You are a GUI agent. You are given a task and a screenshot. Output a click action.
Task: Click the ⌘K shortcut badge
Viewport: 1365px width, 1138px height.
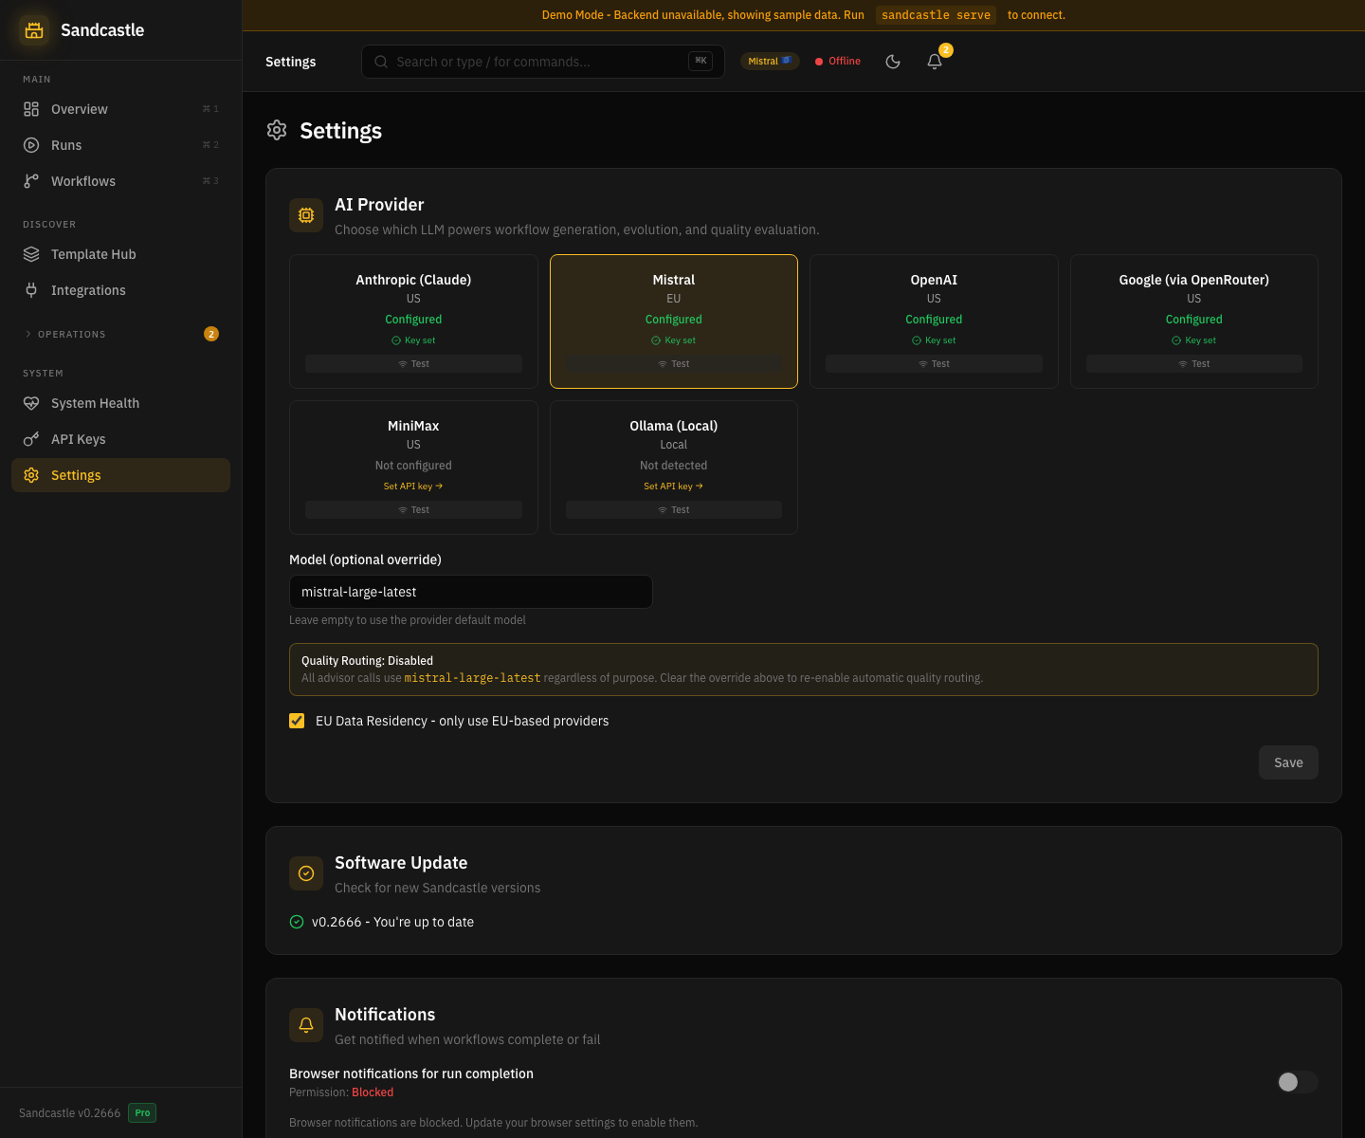point(701,61)
